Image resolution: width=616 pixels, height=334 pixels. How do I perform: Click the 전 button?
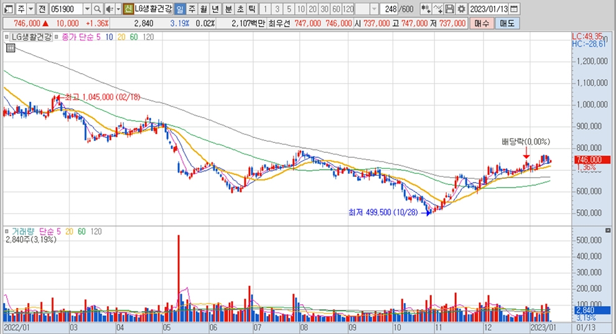[x=42, y=9]
